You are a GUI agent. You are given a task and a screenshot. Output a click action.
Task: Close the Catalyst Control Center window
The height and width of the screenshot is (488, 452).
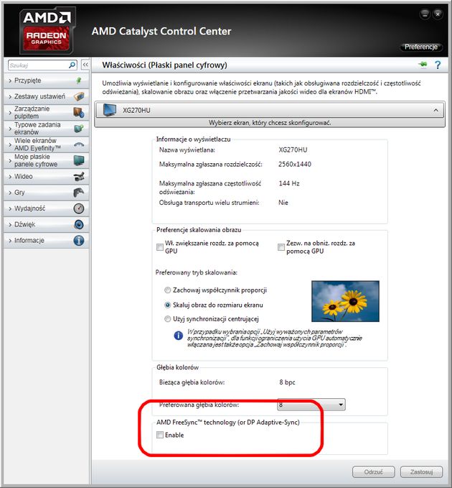pyautogui.click(x=438, y=14)
